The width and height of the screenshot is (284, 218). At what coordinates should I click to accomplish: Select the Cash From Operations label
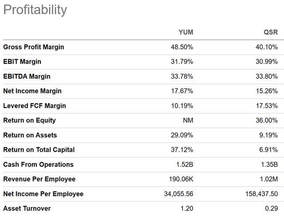(x=38, y=164)
